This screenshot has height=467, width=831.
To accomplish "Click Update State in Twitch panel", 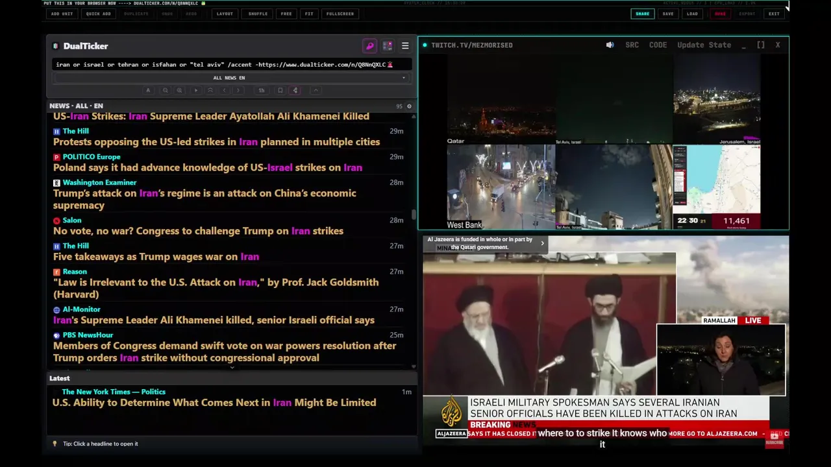I will point(704,45).
